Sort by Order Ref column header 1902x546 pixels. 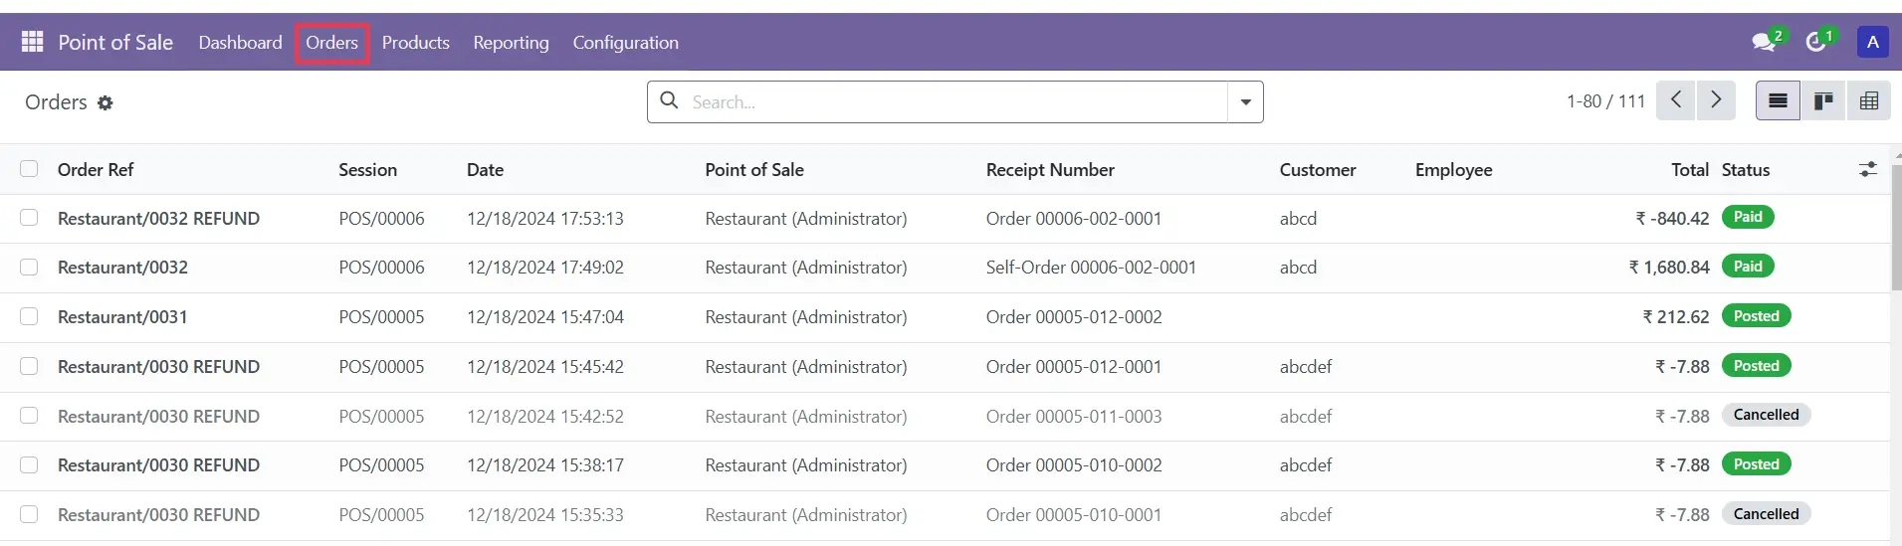coord(96,170)
